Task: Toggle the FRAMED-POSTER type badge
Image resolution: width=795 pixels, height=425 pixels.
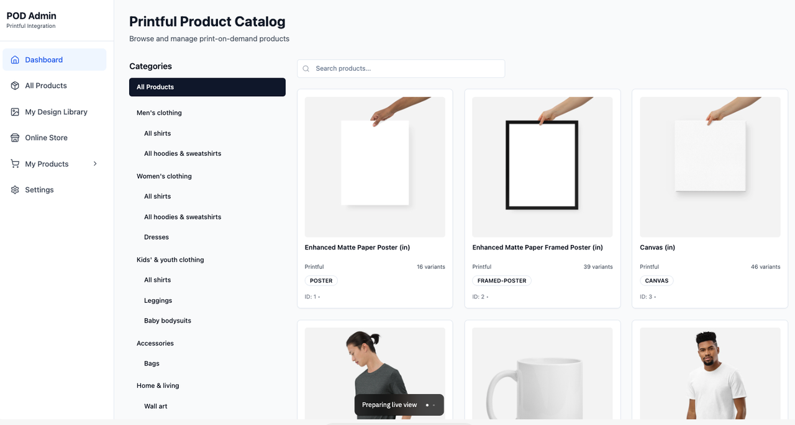Action: tap(501, 280)
